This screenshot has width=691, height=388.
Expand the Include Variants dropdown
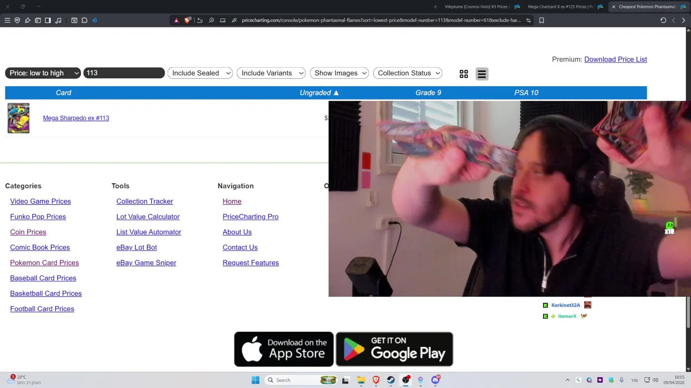[271, 73]
